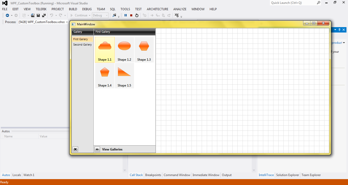This screenshot has height=185, width=348.
Task: Click the Break All pause icon
Action: pyautogui.click(x=126, y=15)
